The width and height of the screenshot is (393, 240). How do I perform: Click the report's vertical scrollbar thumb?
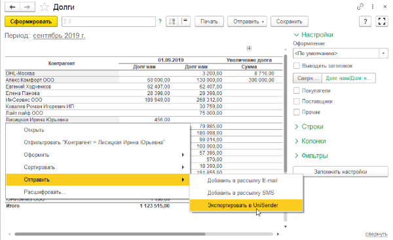[285, 113]
